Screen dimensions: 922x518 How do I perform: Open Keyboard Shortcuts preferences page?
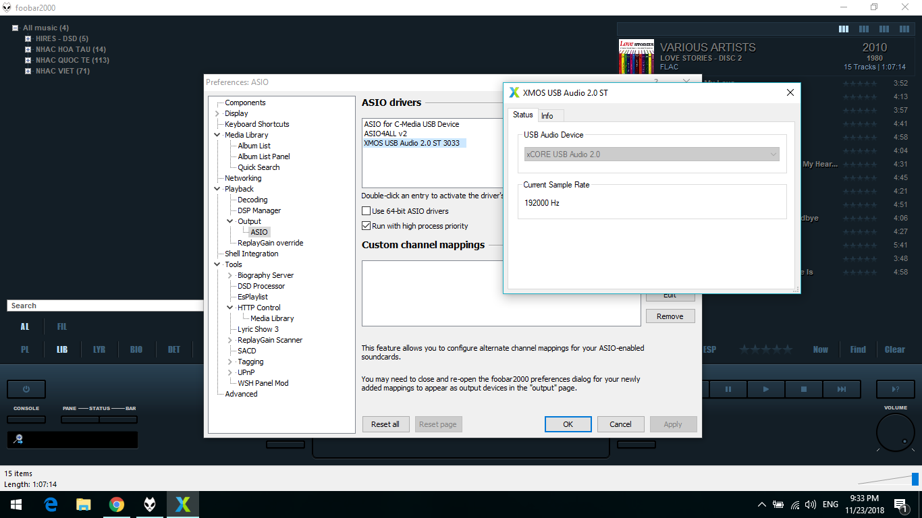tap(257, 124)
